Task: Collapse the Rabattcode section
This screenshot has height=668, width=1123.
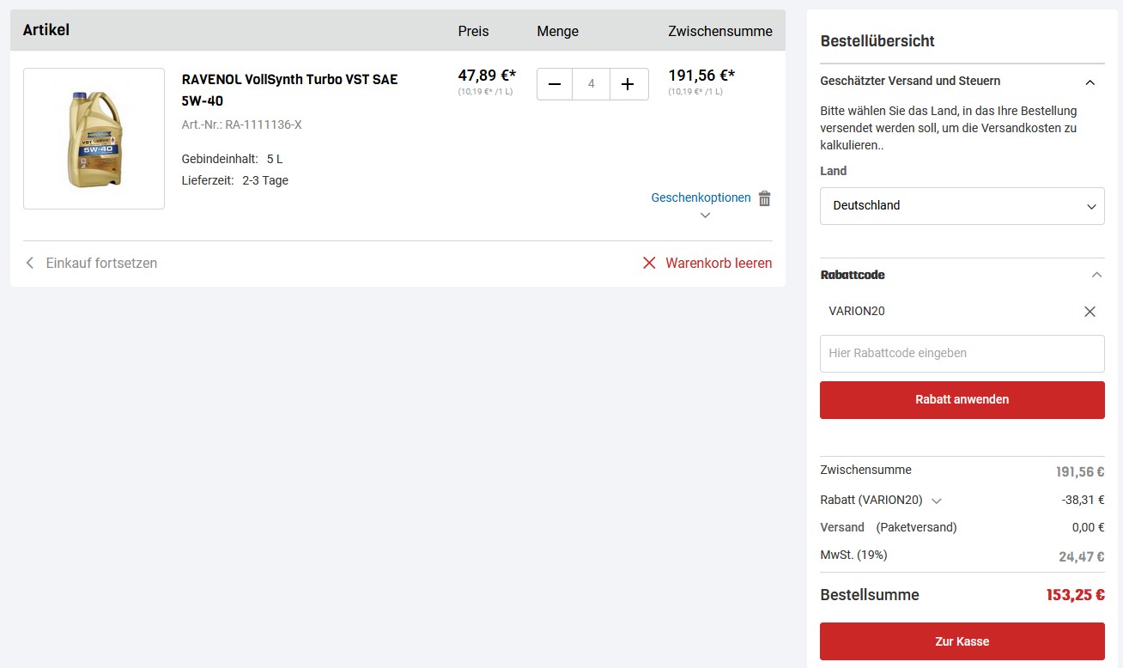Action: pyautogui.click(x=1096, y=275)
